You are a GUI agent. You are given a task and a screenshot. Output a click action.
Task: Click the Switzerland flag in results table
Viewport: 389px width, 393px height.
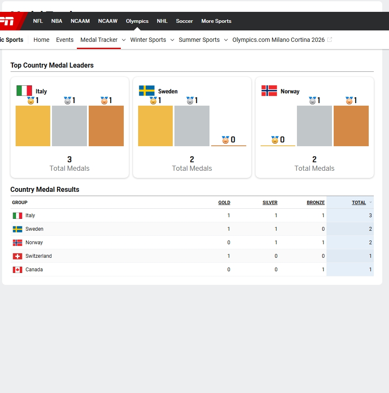point(18,256)
